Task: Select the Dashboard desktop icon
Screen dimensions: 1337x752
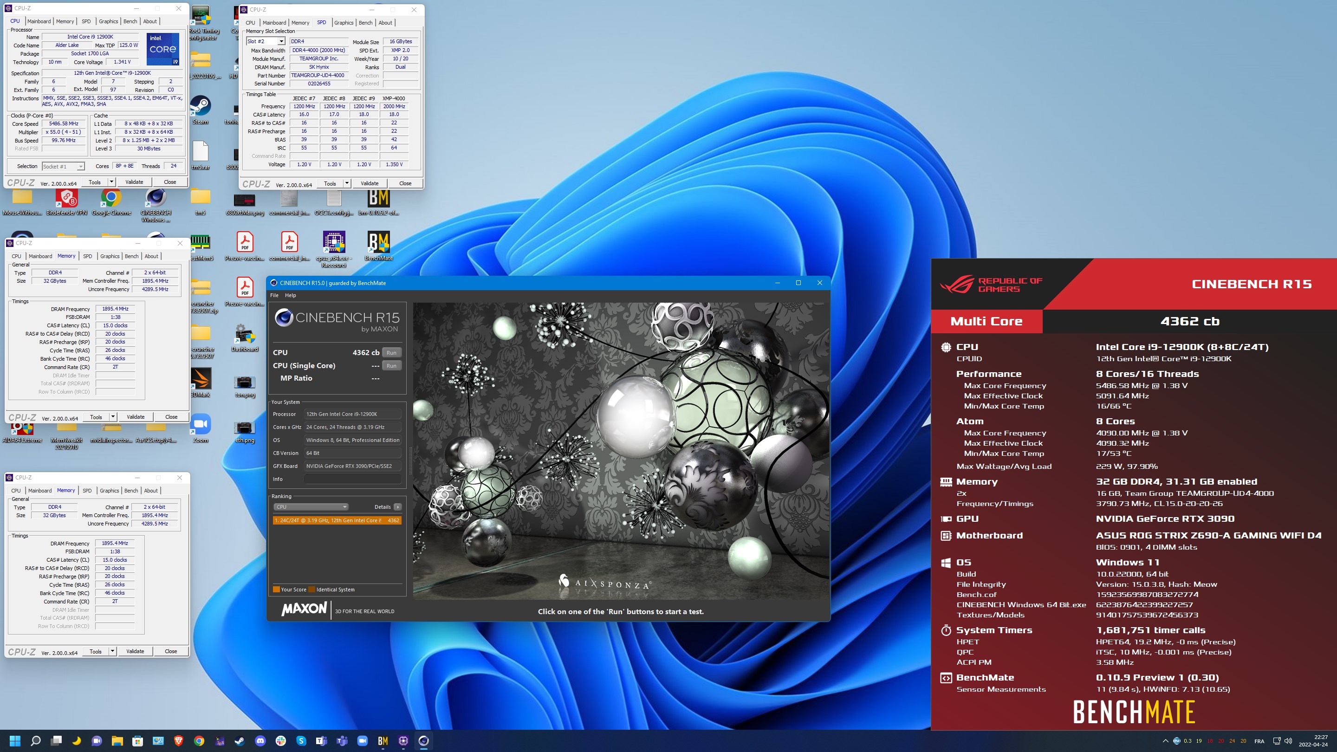Action: 245,338
